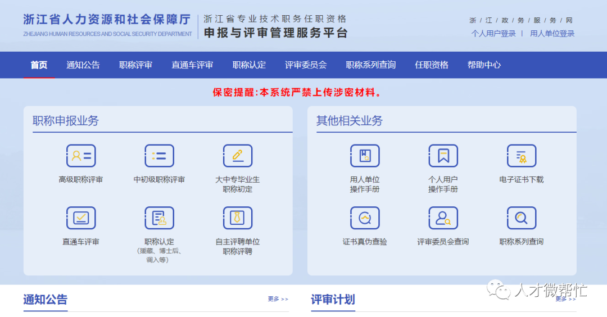
Task: Open 中初级职称评审 list icon
Action: coord(159,156)
